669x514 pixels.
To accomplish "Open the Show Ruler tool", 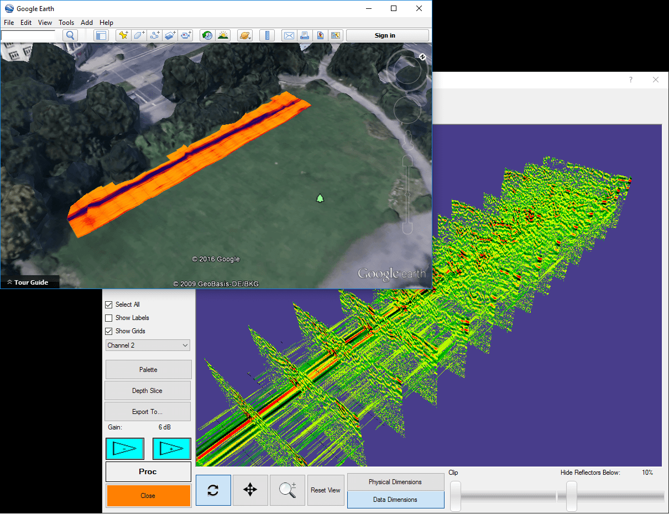I will [x=267, y=35].
